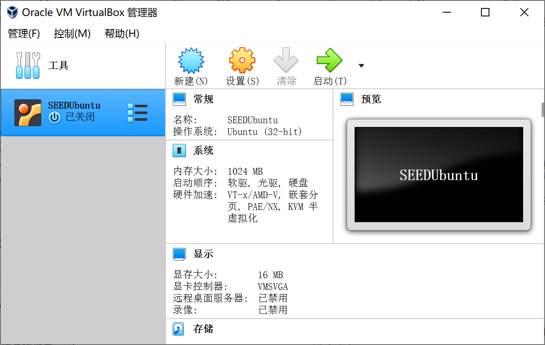Open the 存储 section heading link
This screenshot has height=345, width=545.
pos(203,329)
